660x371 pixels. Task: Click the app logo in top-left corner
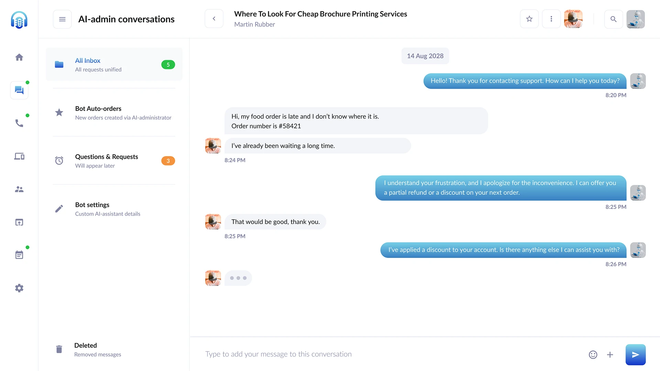(x=19, y=20)
